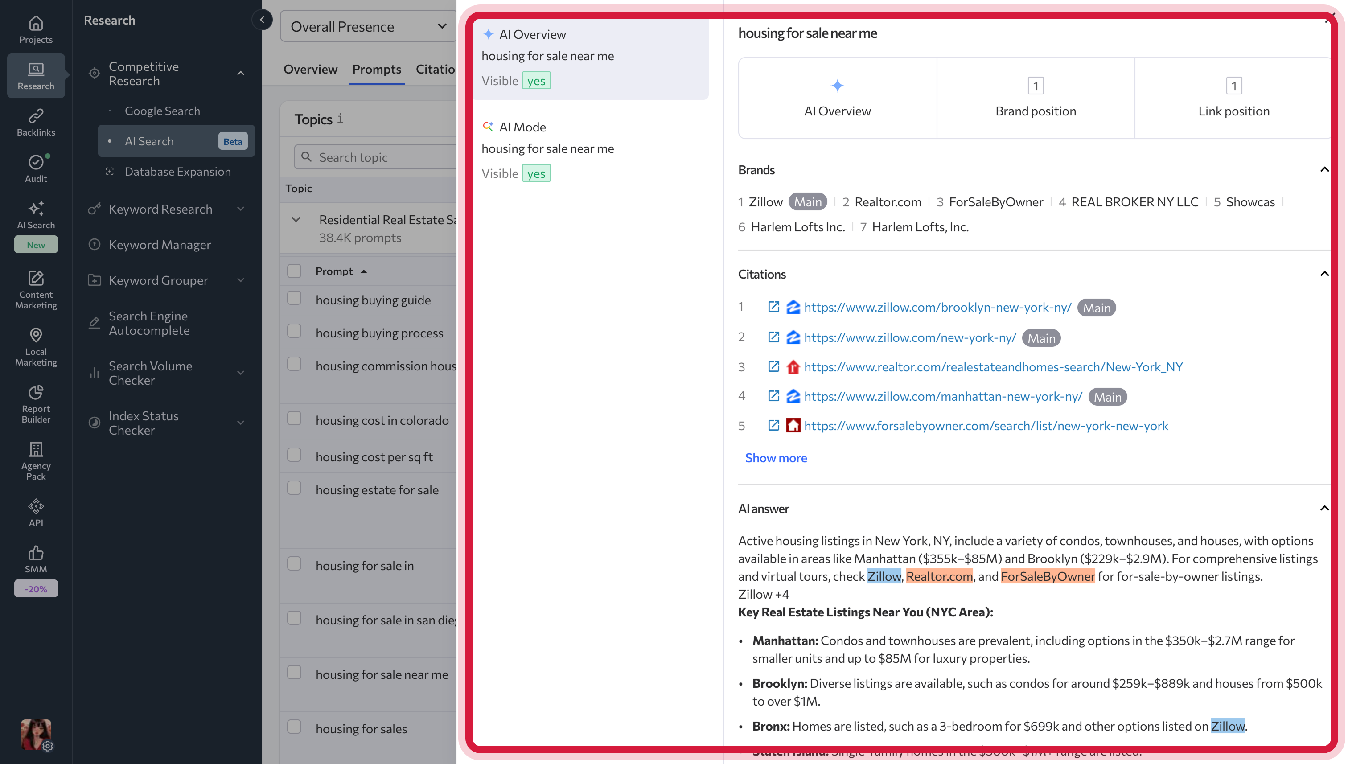Click Show more under Citations
1348x764 pixels.
tap(776, 458)
